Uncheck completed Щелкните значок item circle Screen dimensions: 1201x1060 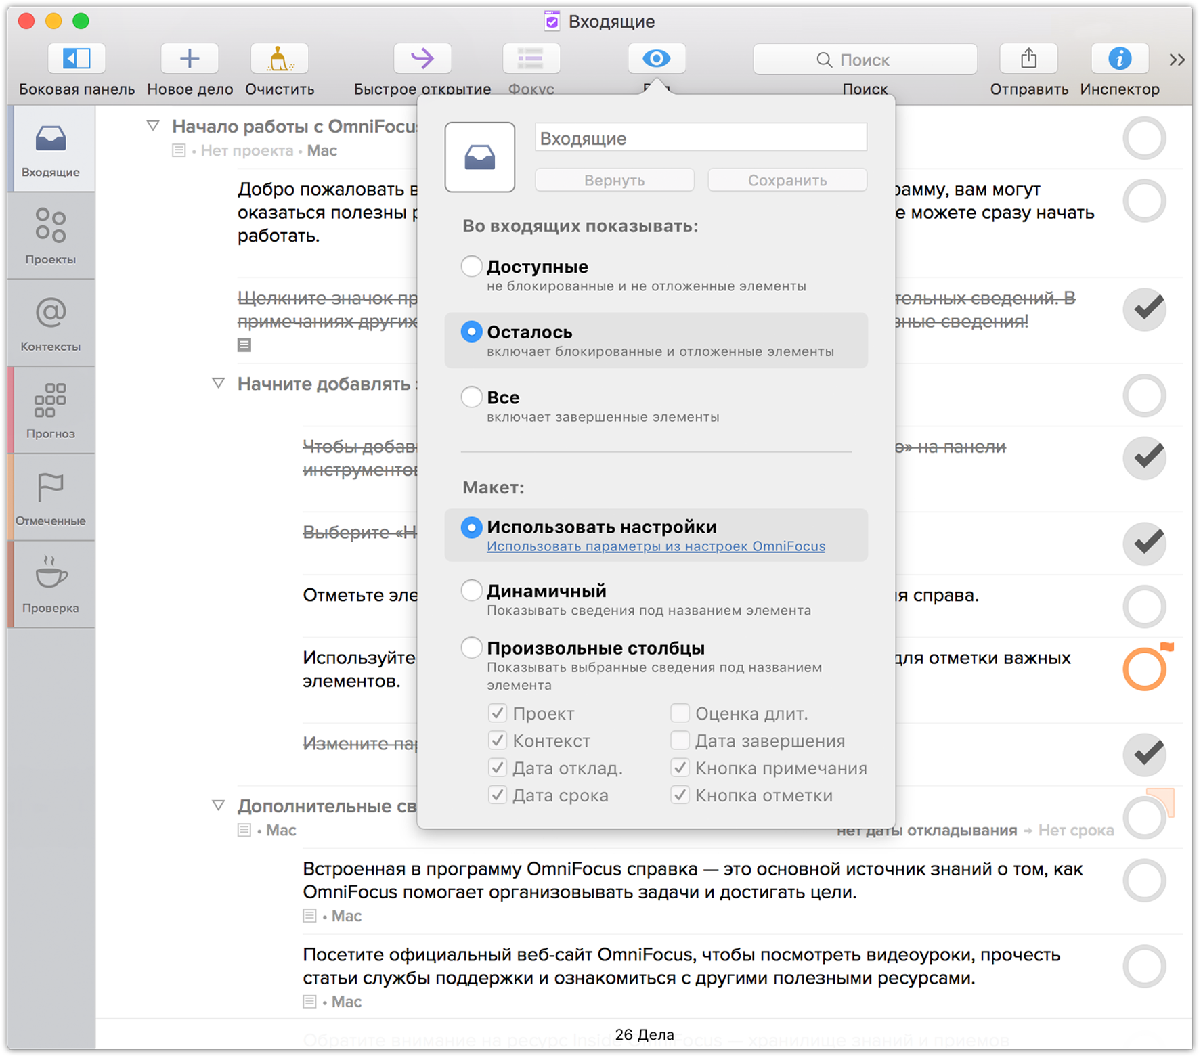coord(1144,309)
